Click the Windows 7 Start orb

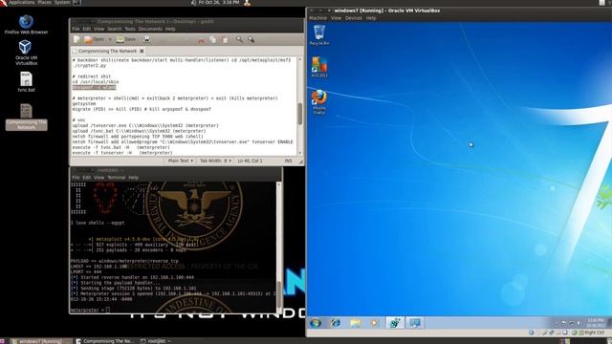point(316,323)
